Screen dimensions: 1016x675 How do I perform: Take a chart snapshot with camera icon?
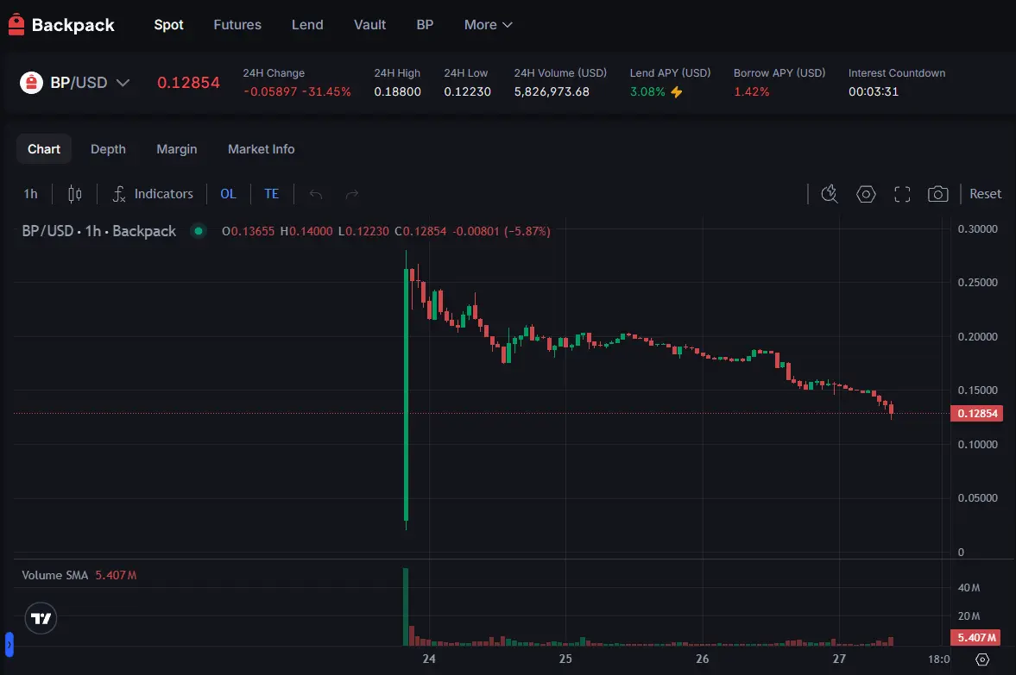point(937,194)
